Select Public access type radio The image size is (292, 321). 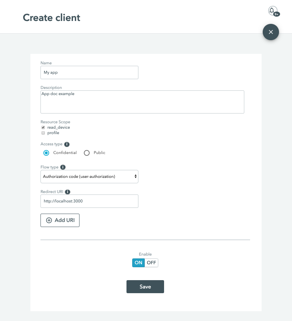[x=87, y=153]
